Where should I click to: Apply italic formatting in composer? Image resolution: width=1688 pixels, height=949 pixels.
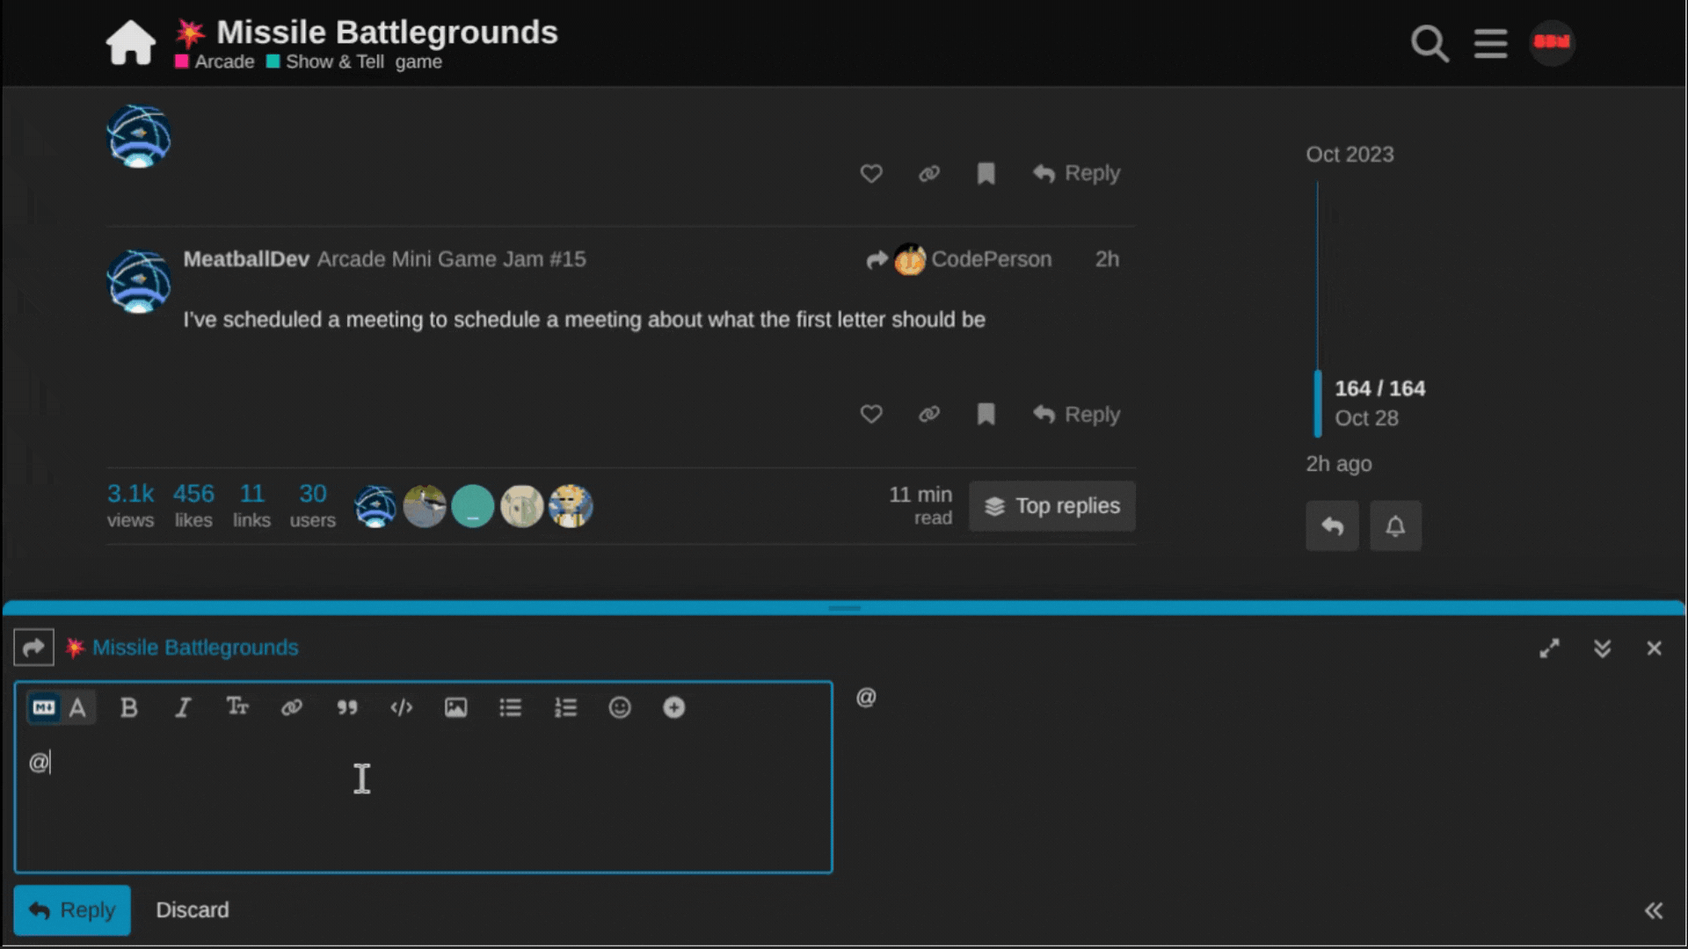coord(183,707)
